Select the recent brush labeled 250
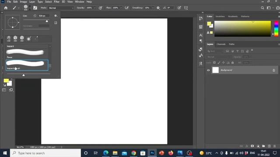 [15, 38]
